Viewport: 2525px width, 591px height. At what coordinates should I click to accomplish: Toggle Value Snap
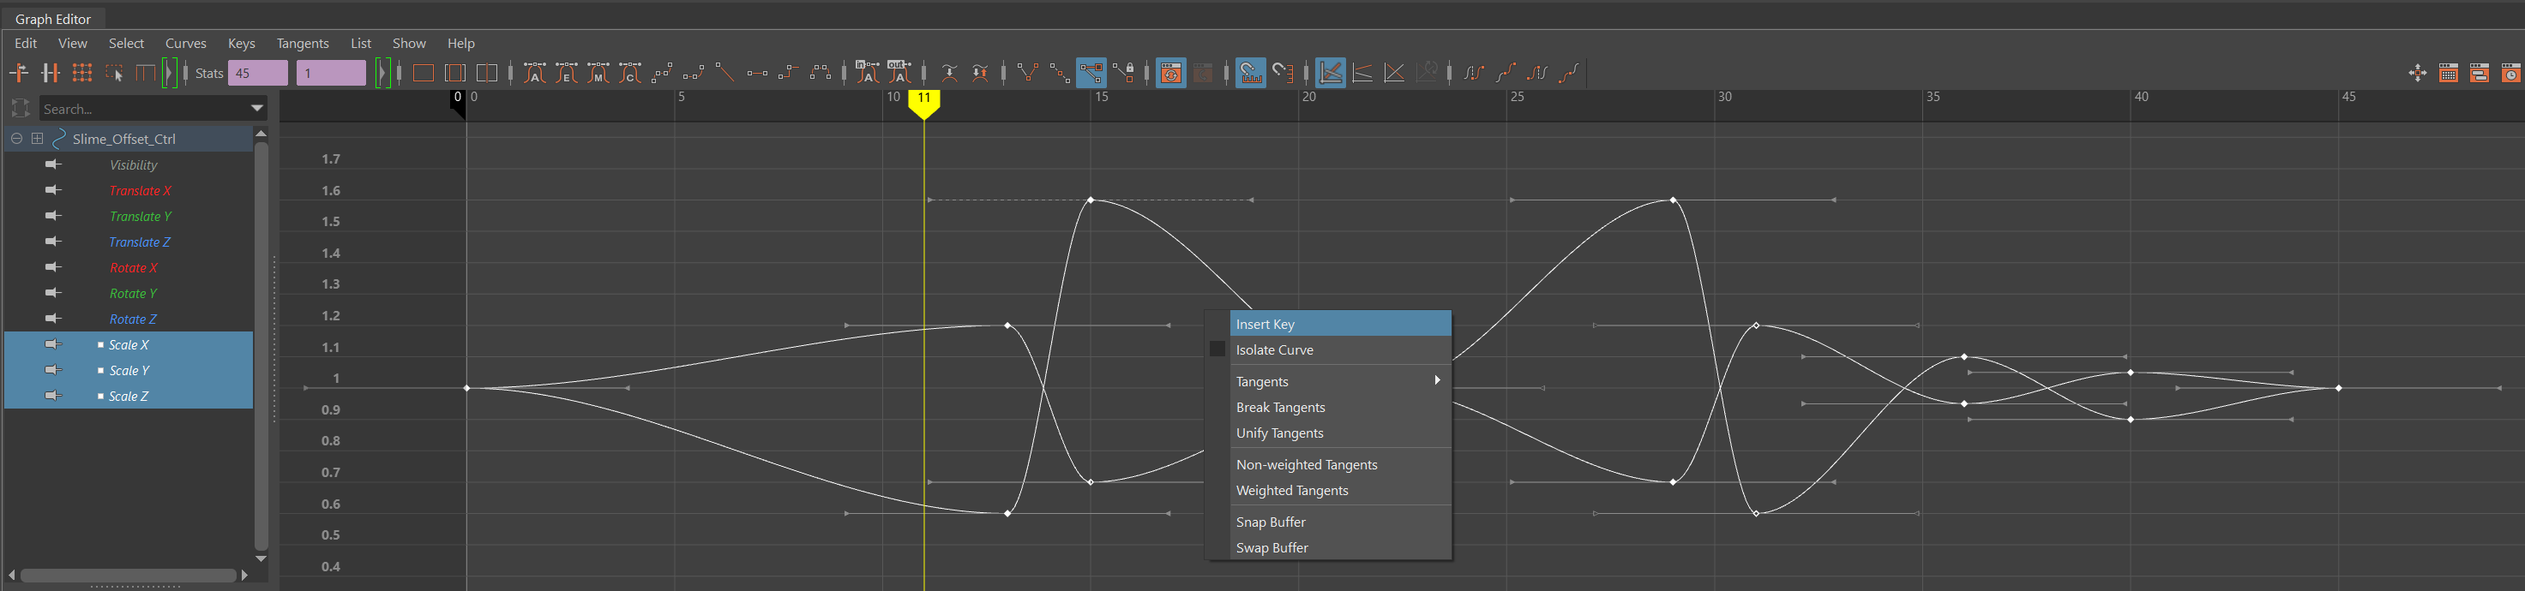click(1282, 73)
